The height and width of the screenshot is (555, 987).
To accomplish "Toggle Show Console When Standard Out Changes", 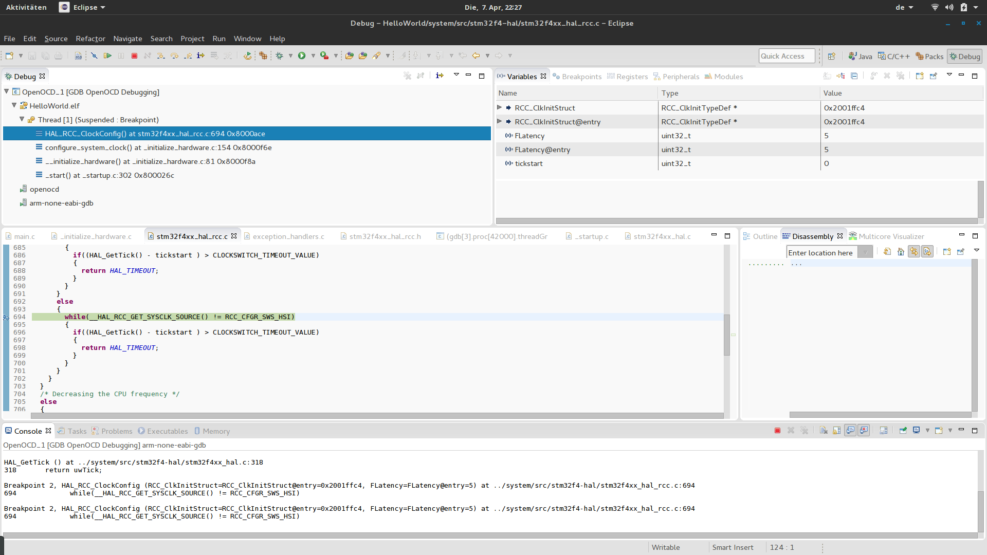I will (850, 431).
